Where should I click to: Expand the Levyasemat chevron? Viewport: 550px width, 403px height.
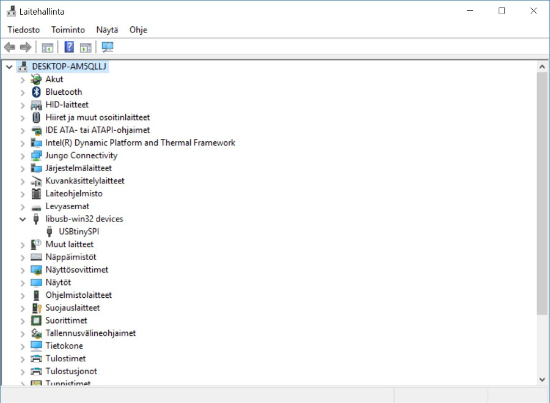point(23,205)
